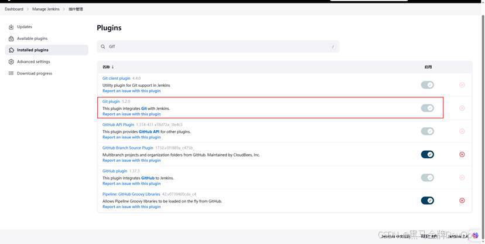
Task: Click the slash shortcut hint in search box
Action: 333,47
